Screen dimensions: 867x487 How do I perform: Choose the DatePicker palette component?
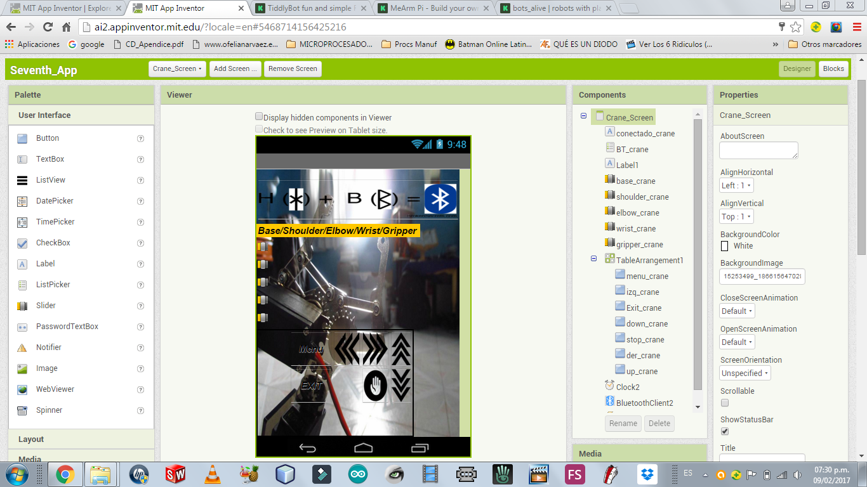pyautogui.click(x=55, y=201)
